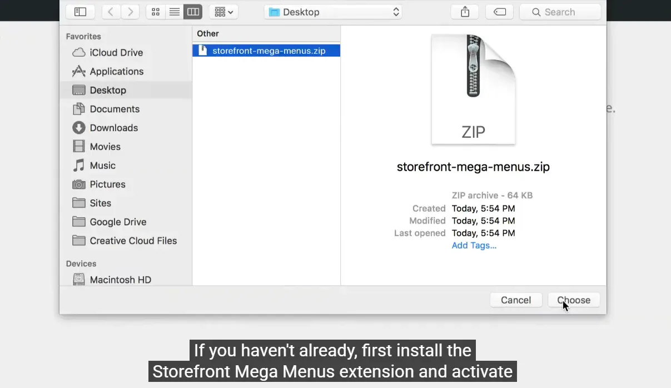Switch to list view
This screenshot has height=388, width=671.
point(174,12)
